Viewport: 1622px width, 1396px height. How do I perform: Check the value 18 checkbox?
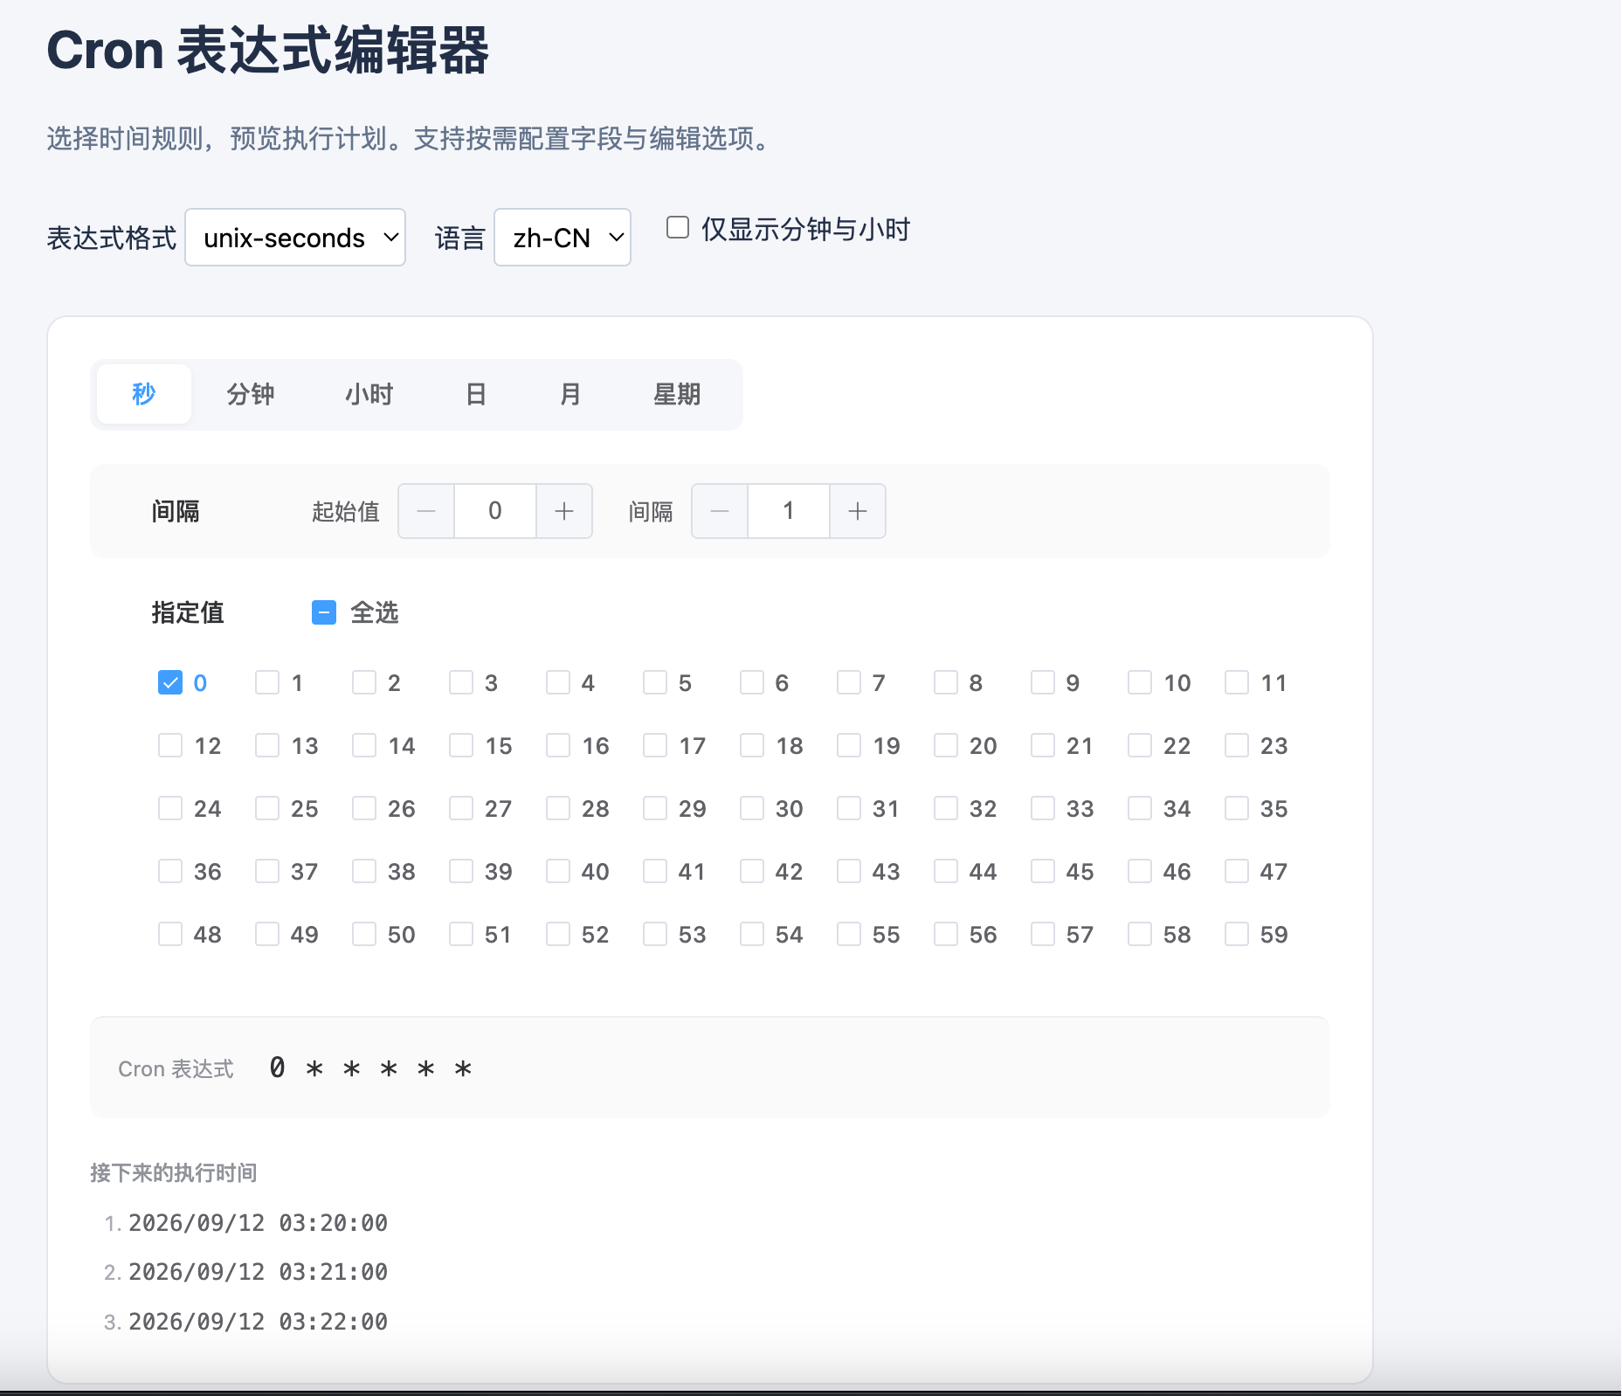752,745
